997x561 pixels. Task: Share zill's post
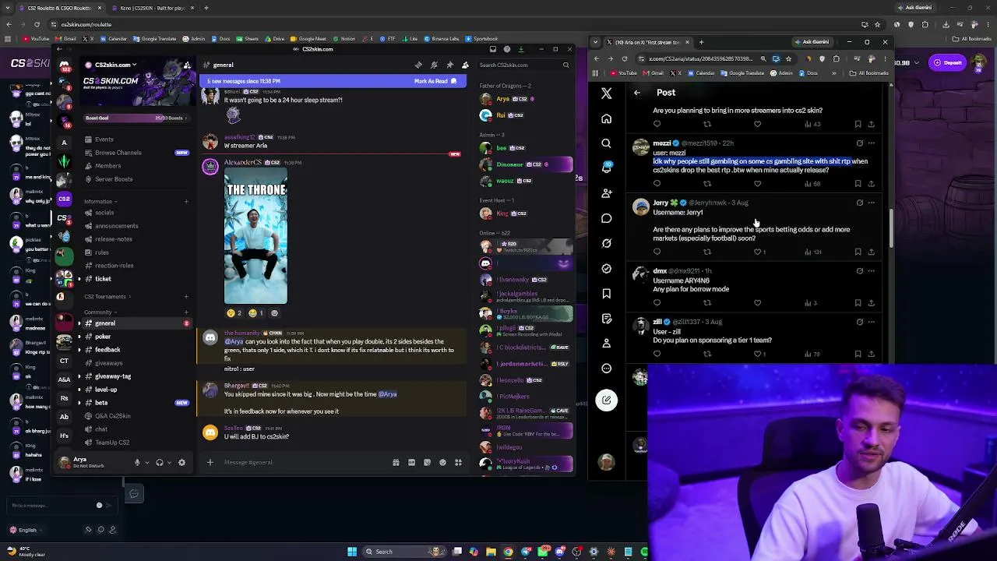point(871,354)
